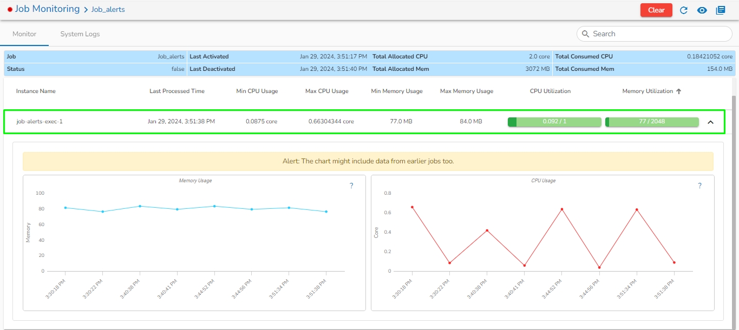Click the Memory Usage chart help icon
The width and height of the screenshot is (739, 330).
[x=351, y=186]
